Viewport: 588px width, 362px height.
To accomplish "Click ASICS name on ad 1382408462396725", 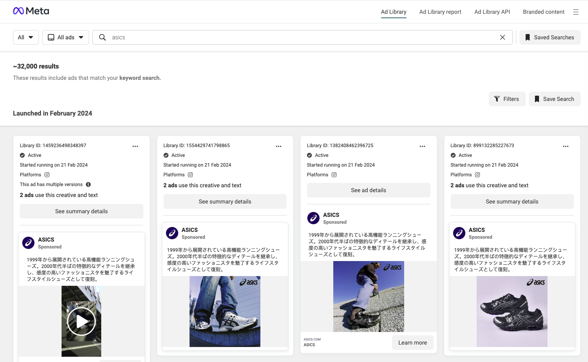I will click(x=331, y=215).
